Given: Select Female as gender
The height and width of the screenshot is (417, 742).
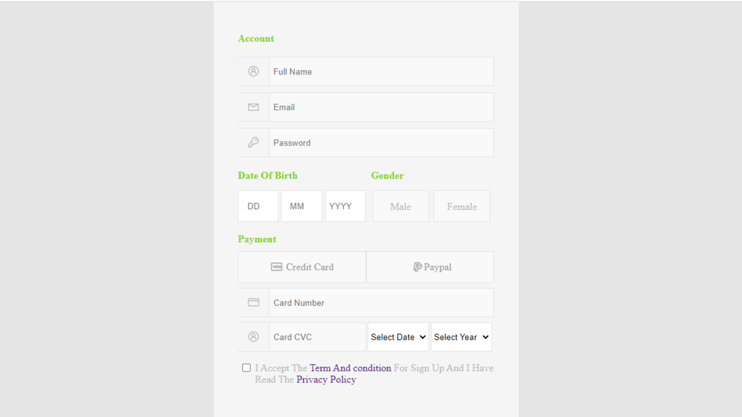Looking at the screenshot, I should coord(461,206).
